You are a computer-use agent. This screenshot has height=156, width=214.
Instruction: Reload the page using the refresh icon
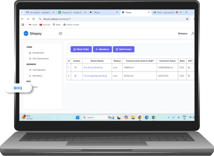point(33,19)
